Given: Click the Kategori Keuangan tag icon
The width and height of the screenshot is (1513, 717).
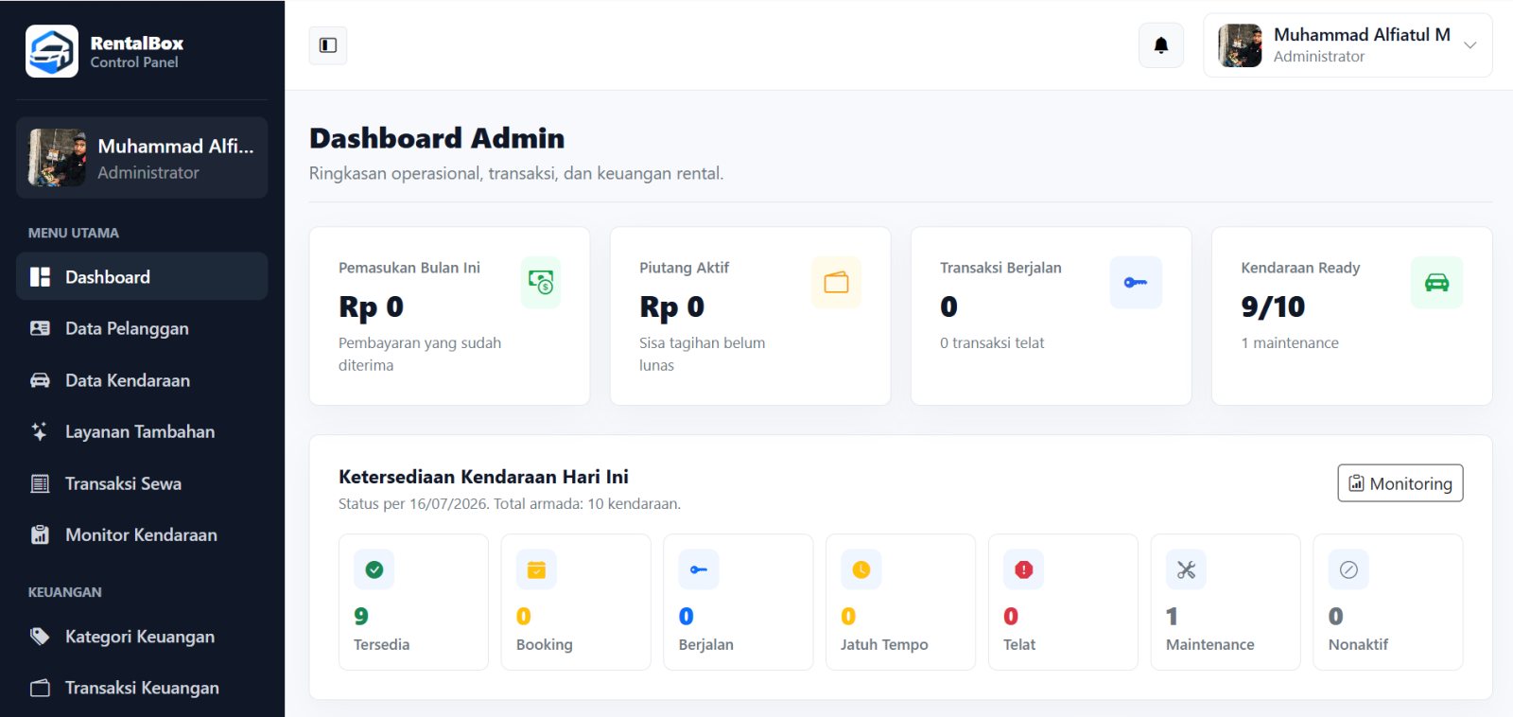Looking at the screenshot, I should [40, 637].
